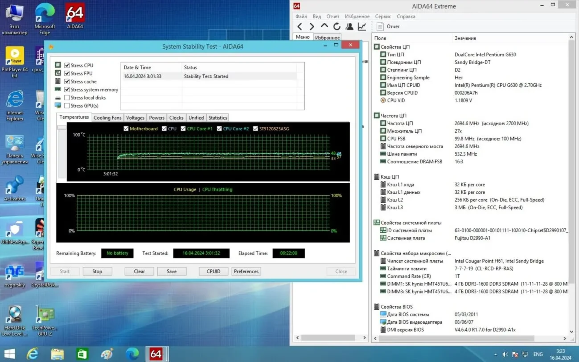Click the line-graph icon in AIDA64 toolbar
579x362 pixels.
point(361,26)
